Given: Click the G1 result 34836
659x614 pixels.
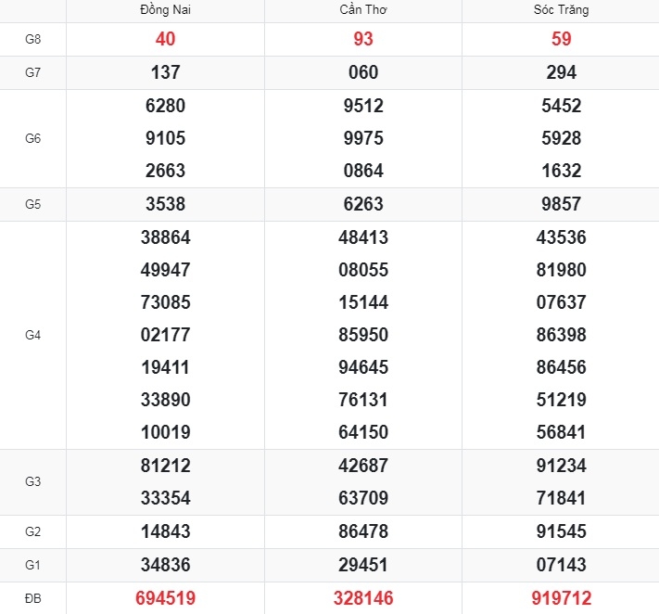Looking at the screenshot, I should coord(165,564).
